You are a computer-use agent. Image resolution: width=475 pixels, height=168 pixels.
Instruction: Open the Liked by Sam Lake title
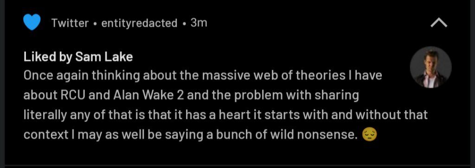tap(78, 57)
